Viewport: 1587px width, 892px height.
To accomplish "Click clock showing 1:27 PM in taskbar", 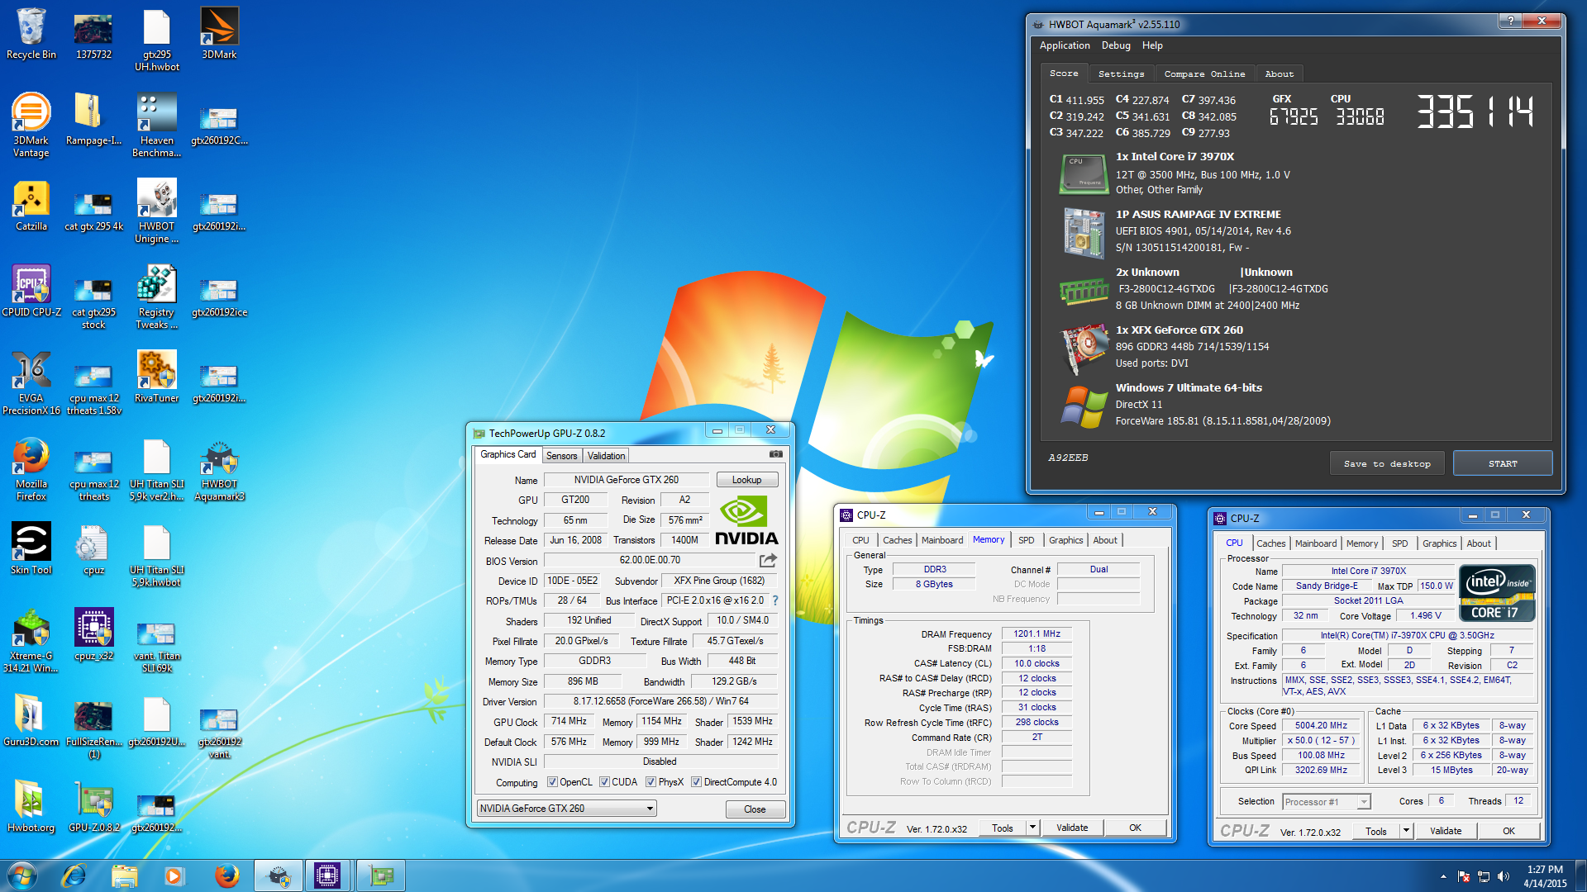I will [1544, 870].
